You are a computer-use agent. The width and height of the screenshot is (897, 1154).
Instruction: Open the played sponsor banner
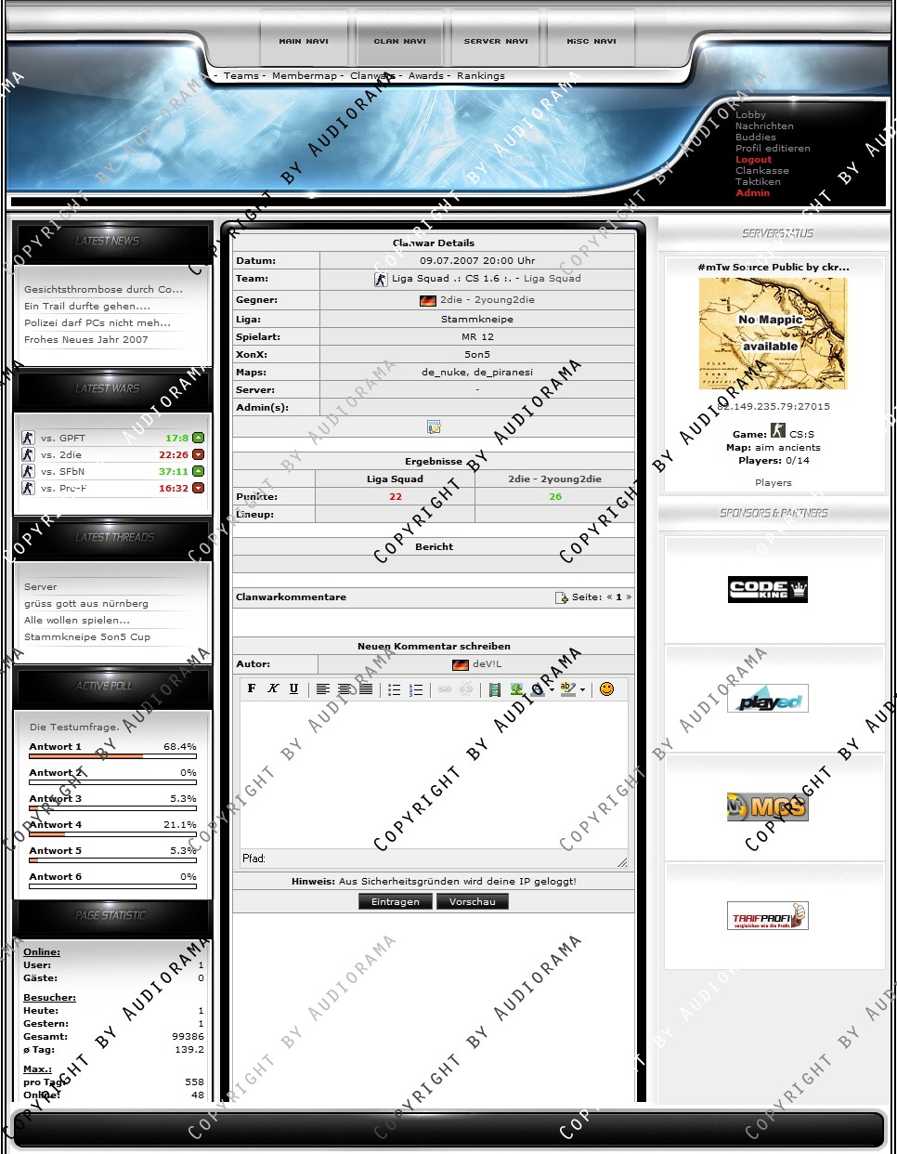[x=768, y=699]
